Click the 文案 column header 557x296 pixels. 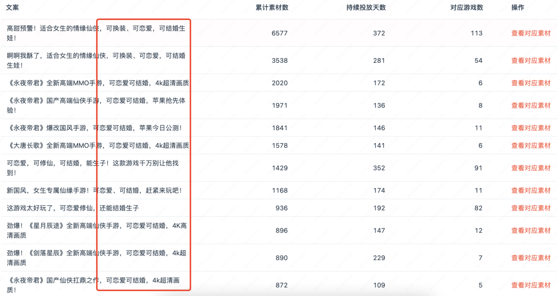click(x=12, y=7)
